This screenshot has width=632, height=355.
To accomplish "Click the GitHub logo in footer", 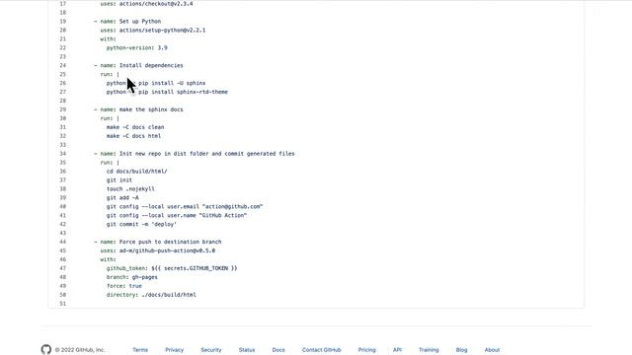I will (46, 349).
